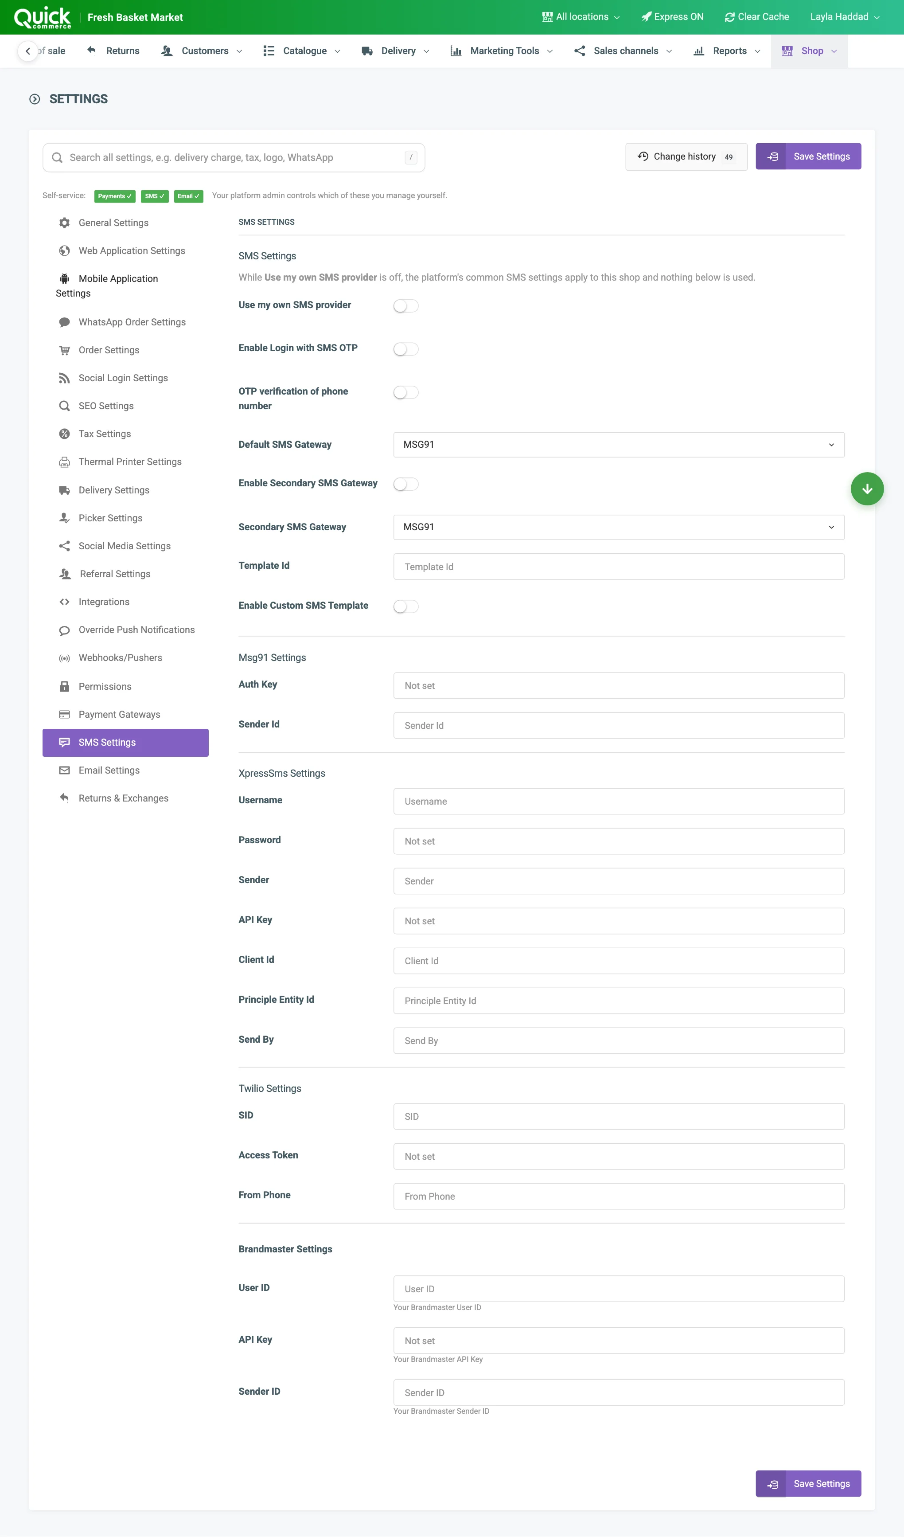Expand the Shop menu
The height and width of the screenshot is (1537, 904).
click(809, 51)
